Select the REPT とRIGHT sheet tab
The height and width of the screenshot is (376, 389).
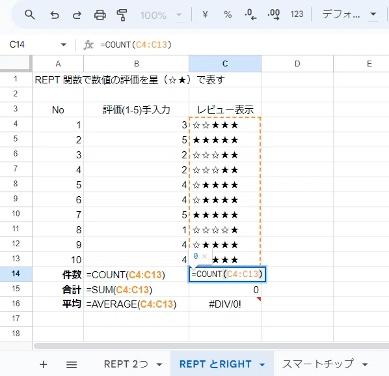coord(215,364)
